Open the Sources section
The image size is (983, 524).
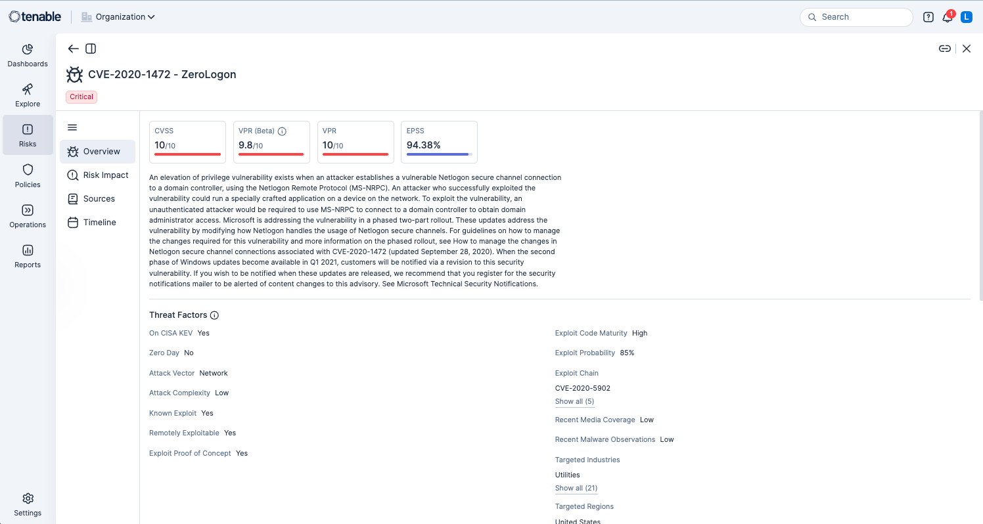pos(99,199)
